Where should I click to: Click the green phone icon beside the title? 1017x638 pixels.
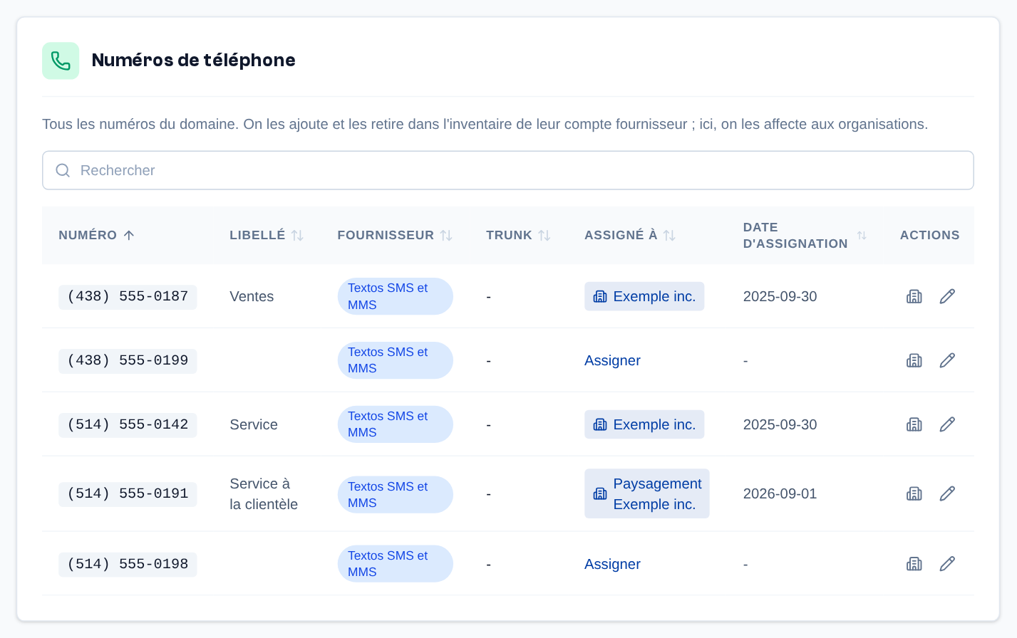pyautogui.click(x=61, y=61)
